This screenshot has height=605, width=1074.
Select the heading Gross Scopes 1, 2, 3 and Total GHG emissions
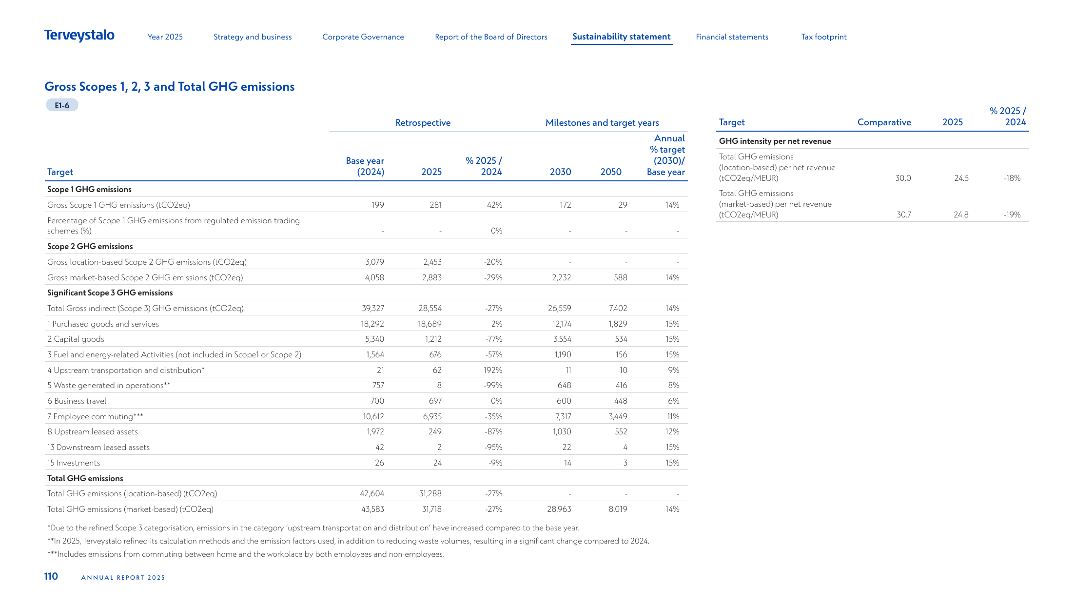[170, 87]
